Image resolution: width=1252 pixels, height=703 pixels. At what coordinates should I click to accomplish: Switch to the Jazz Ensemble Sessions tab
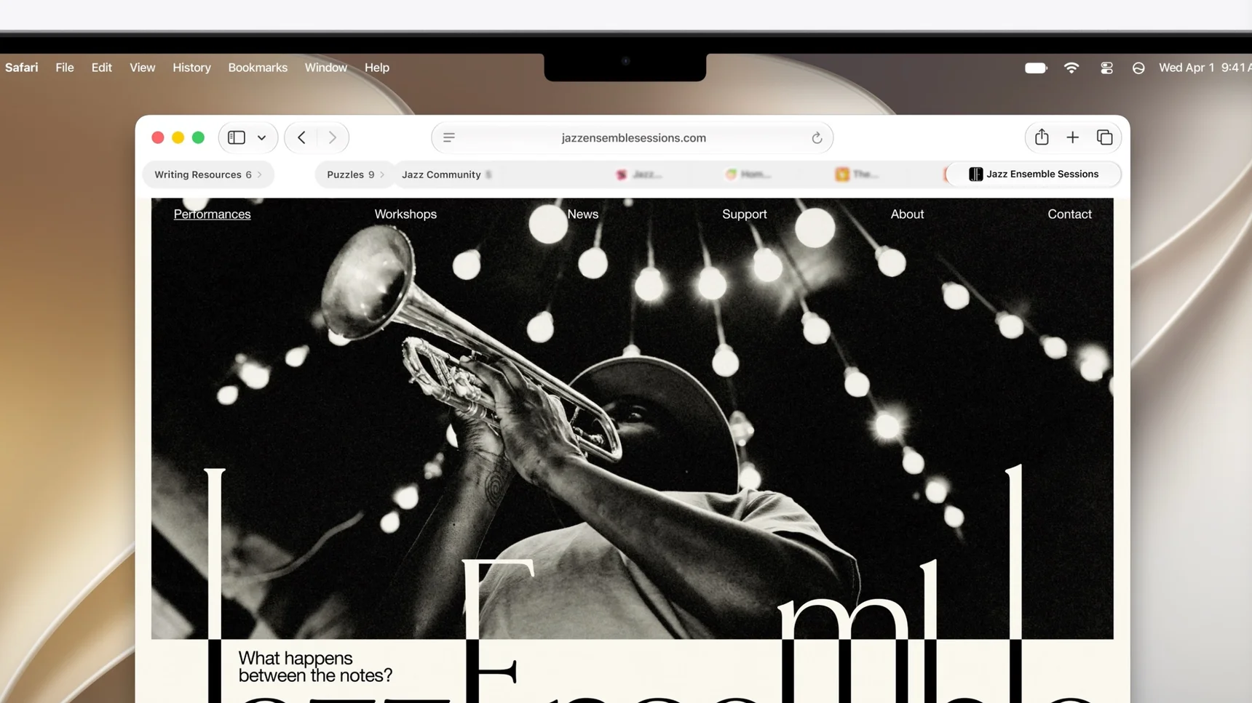(x=1034, y=174)
